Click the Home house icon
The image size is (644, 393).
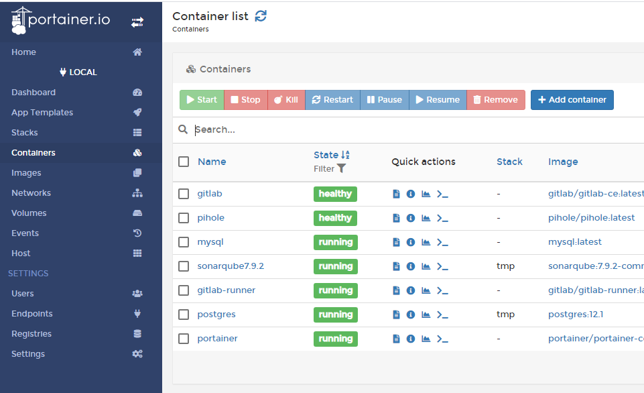coord(137,52)
